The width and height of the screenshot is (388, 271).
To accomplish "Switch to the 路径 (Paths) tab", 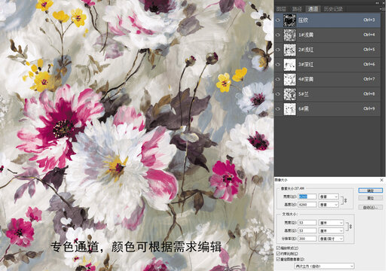I will [297, 9].
